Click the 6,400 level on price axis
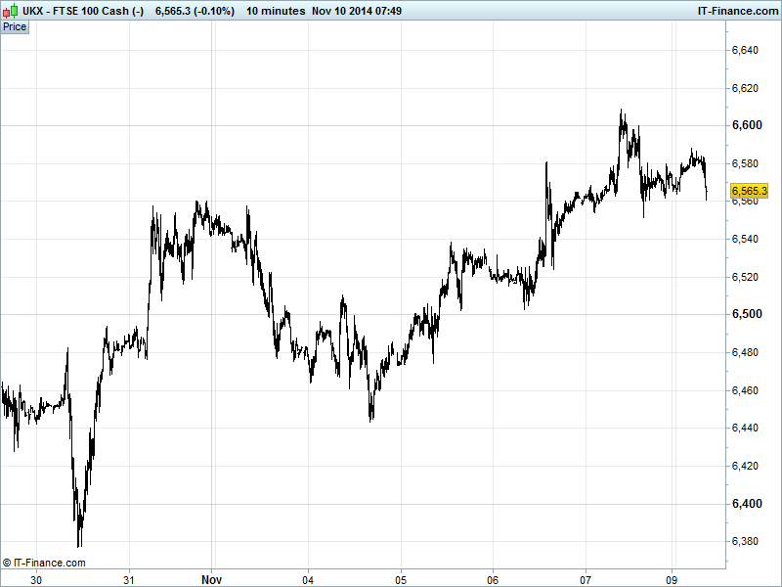Image resolution: width=782 pixels, height=587 pixels. point(747,504)
